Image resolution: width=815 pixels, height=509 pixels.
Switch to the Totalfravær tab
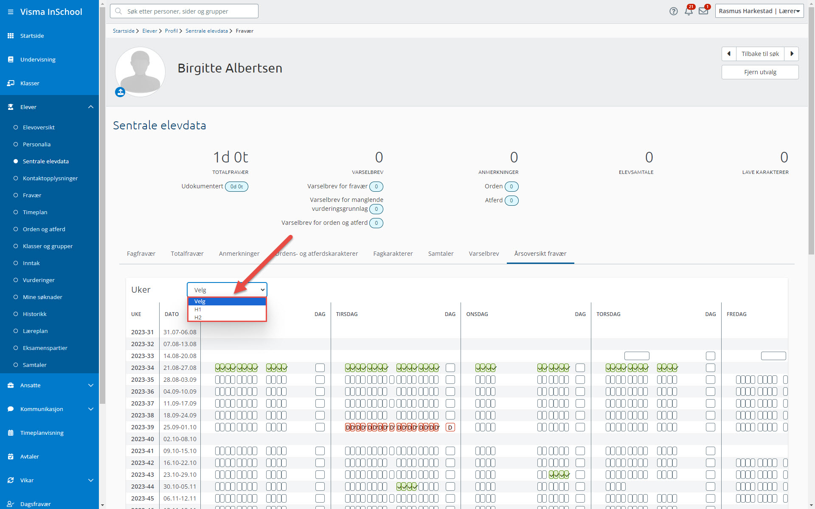point(187,254)
